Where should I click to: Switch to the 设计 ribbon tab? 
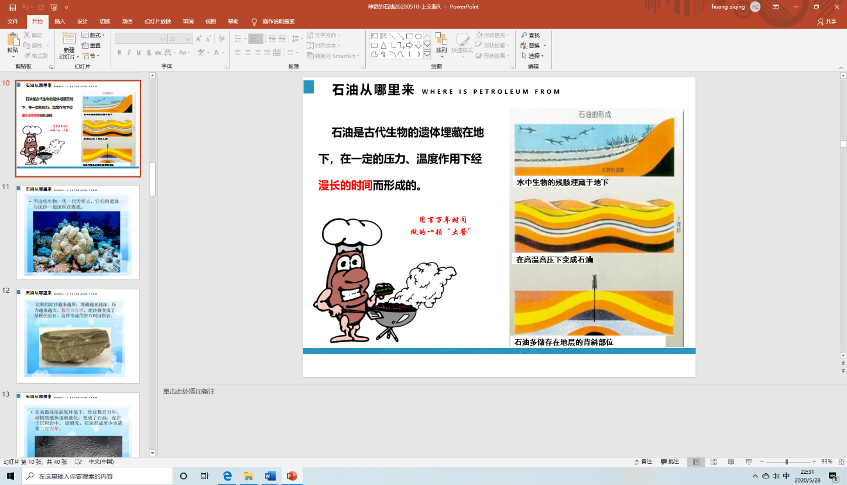pyautogui.click(x=83, y=22)
